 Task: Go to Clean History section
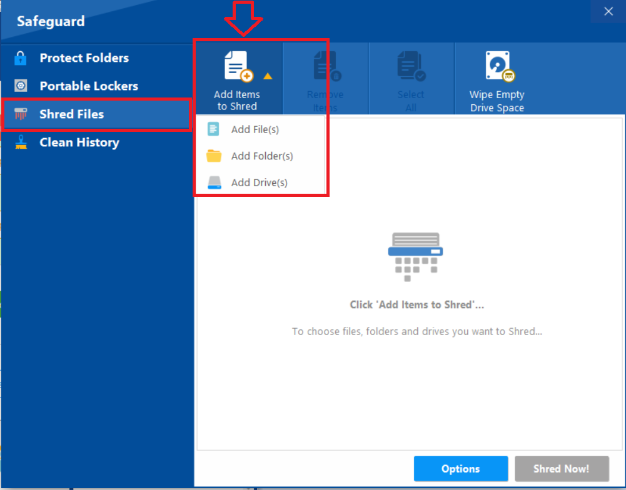pos(96,142)
